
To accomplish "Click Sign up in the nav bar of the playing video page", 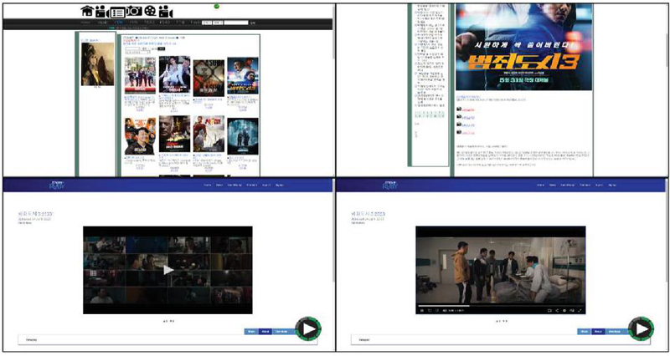I will tap(612, 185).
